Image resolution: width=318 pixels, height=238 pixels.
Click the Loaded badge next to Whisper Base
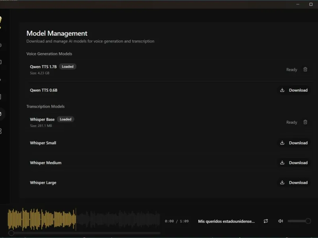coord(66,119)
